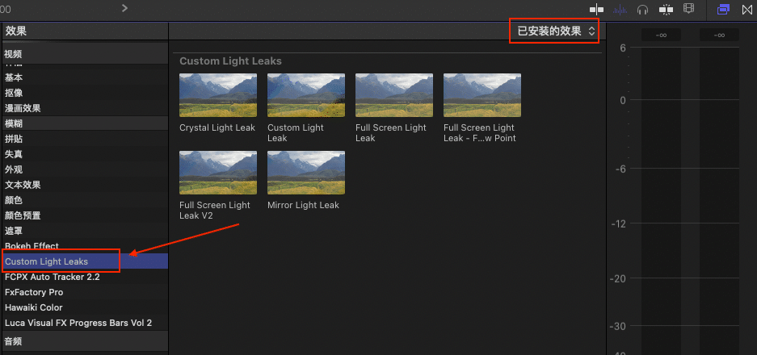
Task: Select the 抠像 effects category
Action: tap(84, 93)
